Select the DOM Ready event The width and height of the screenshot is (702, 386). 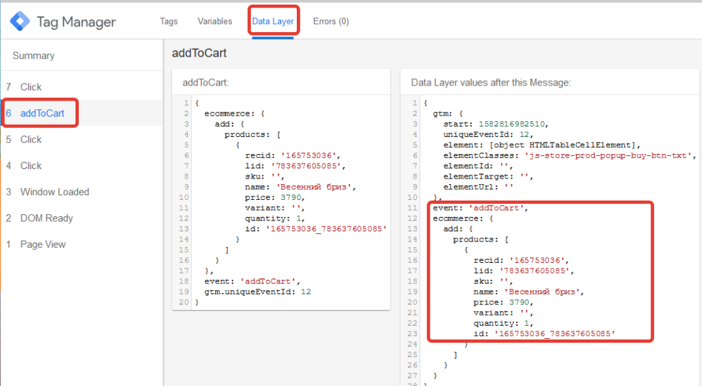click(82, 218)
